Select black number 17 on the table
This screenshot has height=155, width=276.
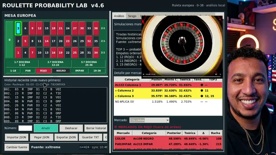click(53, 41)
